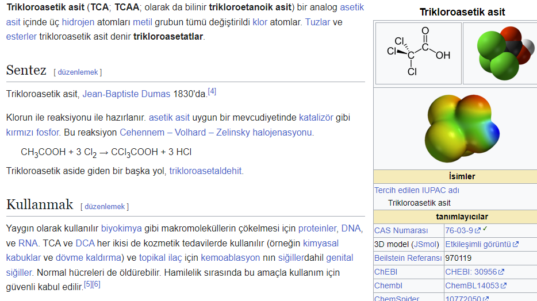
Task: Click the 'tanımlayıcılar' infobox header
Action: pyautogui.click(x=462, y=217)
